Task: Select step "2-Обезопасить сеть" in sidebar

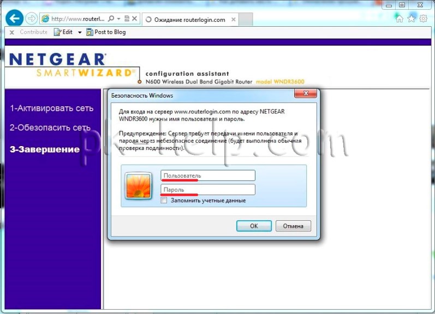Action: [50, 128]
